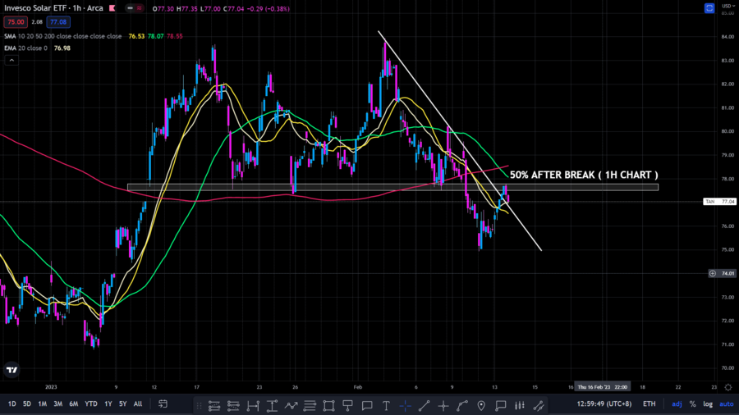Switch to 6M time range
The height and width of the screenshot is (415, 739).
(74, 404)
